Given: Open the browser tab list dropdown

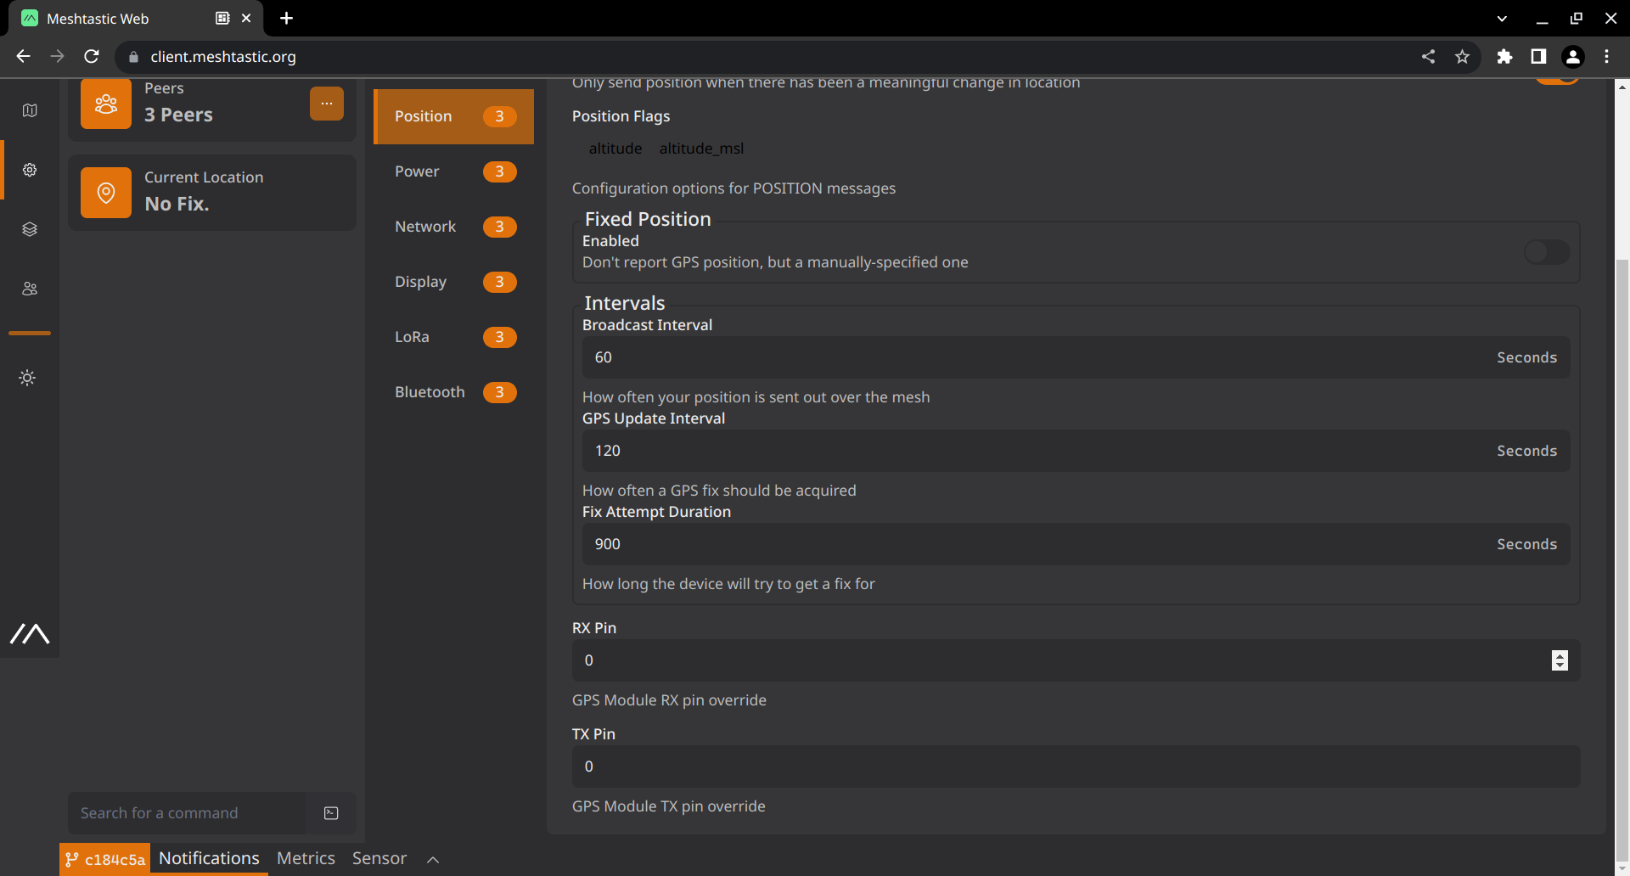Looking at the screenshot, I should pyautogui.click(x=1502, y=18).
